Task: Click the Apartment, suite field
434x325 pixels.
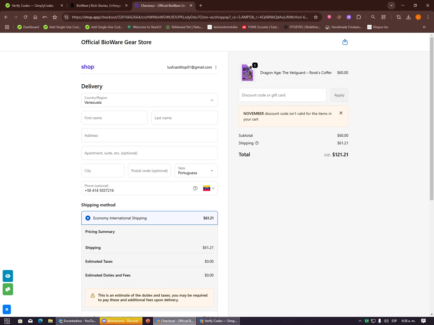Action: pyautogui.click(x=149, y=153)
